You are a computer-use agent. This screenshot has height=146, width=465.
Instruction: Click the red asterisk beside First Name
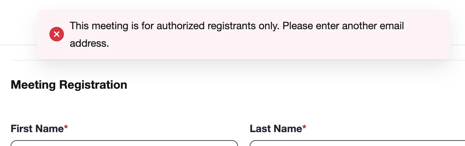66,127
